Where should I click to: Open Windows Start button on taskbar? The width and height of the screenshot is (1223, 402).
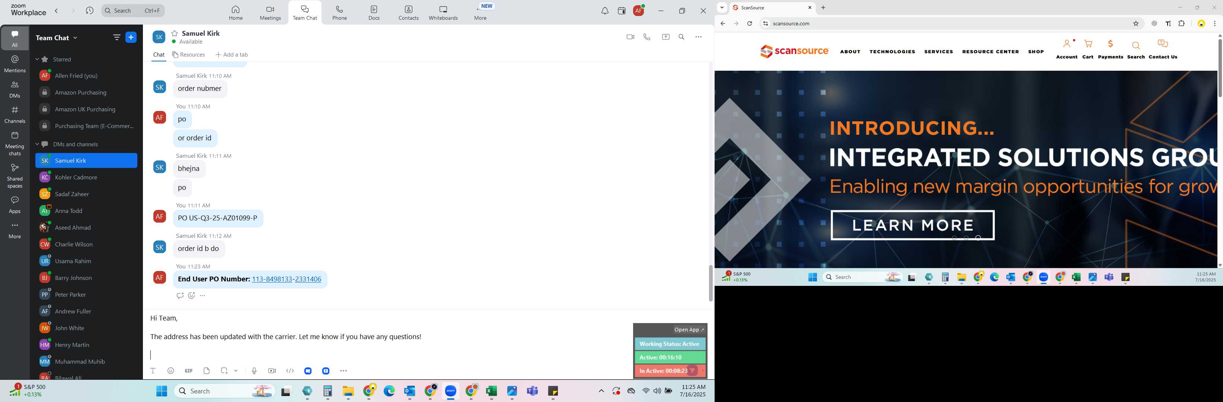[162, 391]
